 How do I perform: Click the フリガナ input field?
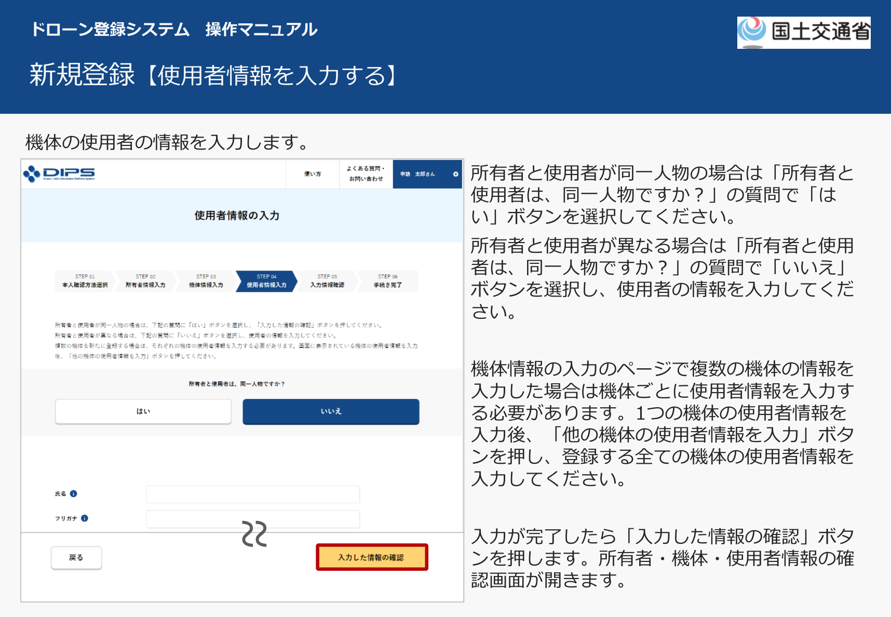[x=253, y=519]
